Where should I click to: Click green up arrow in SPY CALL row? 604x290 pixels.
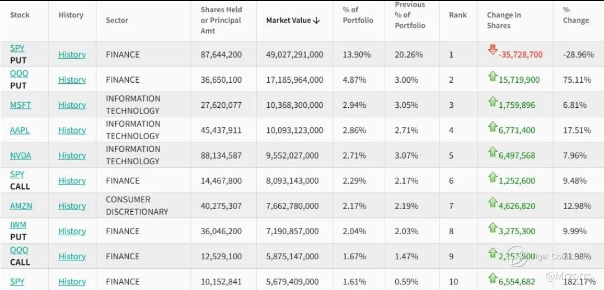493,177
